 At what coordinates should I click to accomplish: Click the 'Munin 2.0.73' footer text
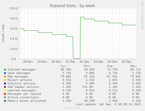tap(72, 108)
